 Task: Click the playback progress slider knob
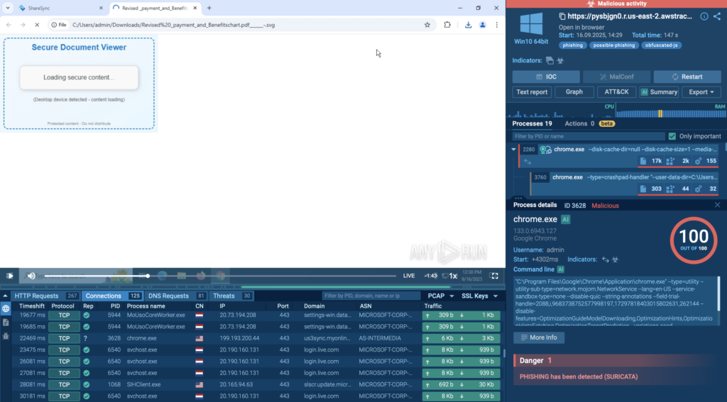pyautogui.click(x=148, y=276)
